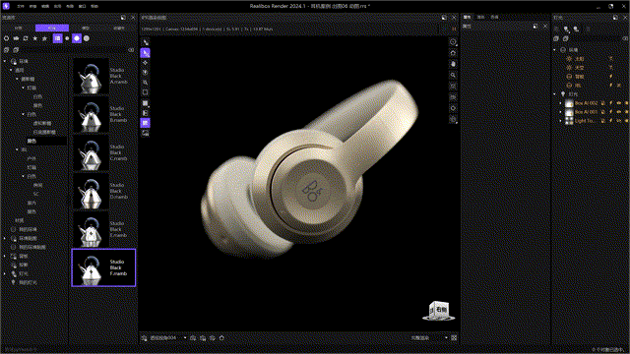The width and height of the screenshot is (630, 354).
Task: Switch to the first tab above the properties panel
Action: click(467, 18)
